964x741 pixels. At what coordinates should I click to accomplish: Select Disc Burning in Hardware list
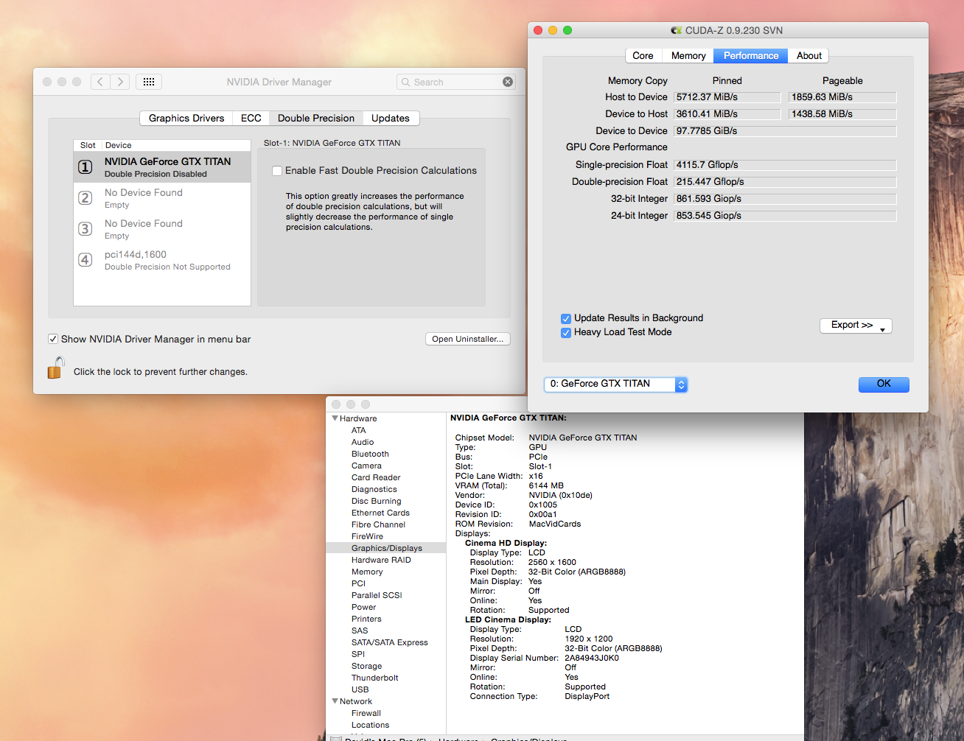pos(377,501)
